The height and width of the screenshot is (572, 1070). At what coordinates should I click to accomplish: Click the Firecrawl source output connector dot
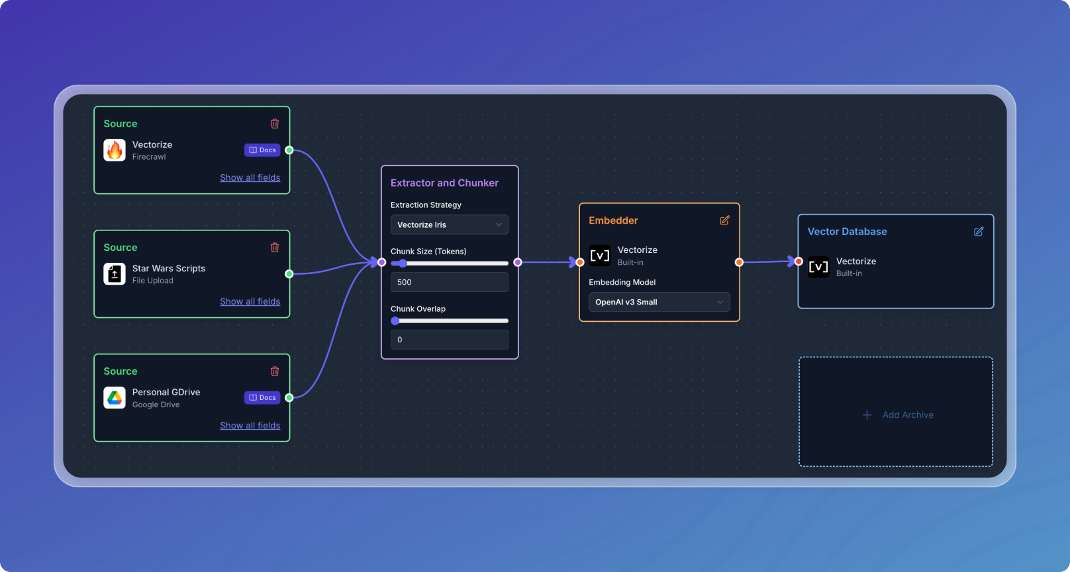coord(289,150)
